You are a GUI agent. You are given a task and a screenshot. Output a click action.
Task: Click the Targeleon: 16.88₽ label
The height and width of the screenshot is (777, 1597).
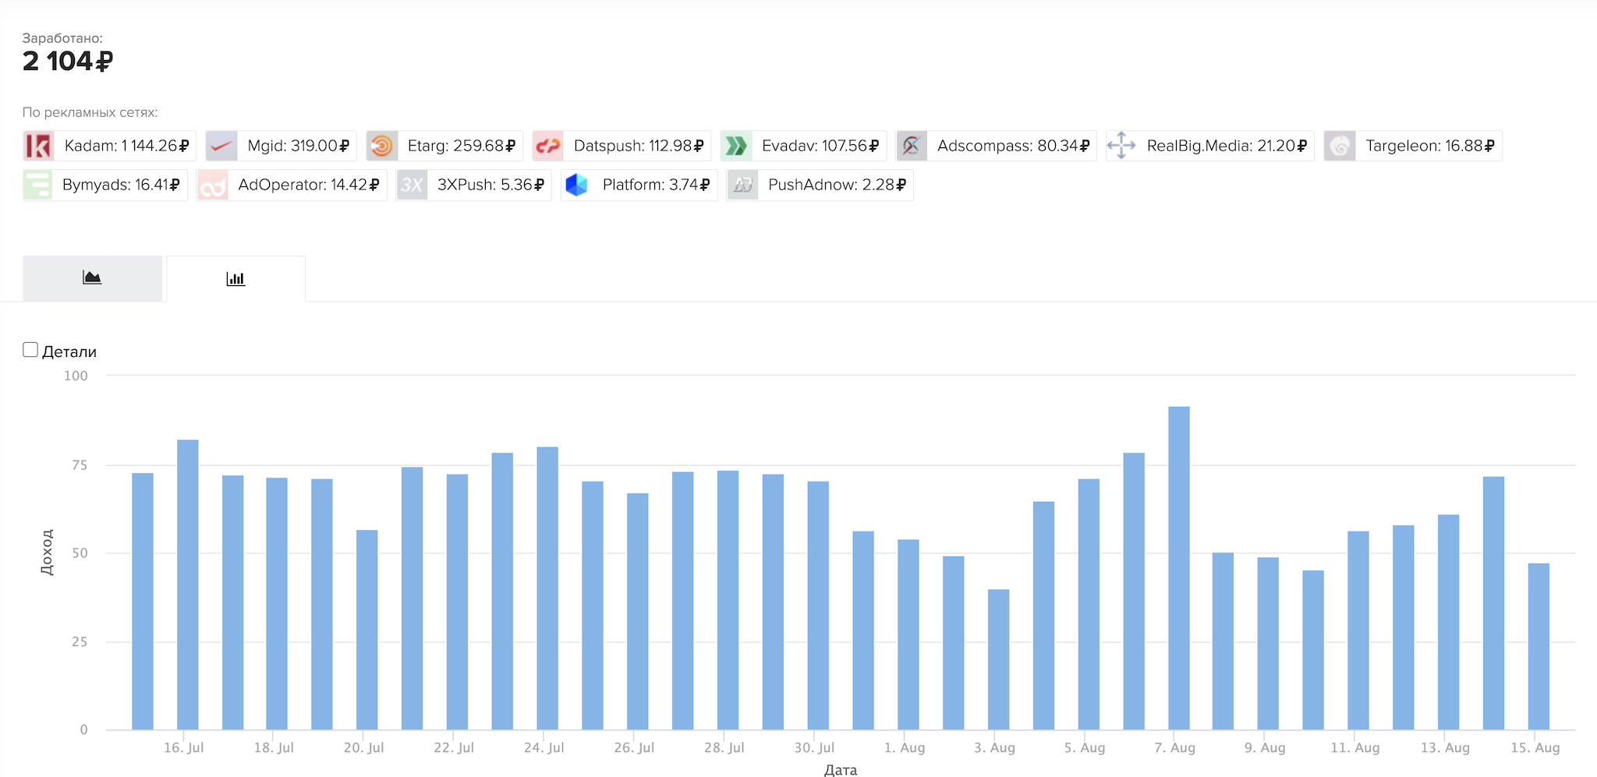point(1430,146)
